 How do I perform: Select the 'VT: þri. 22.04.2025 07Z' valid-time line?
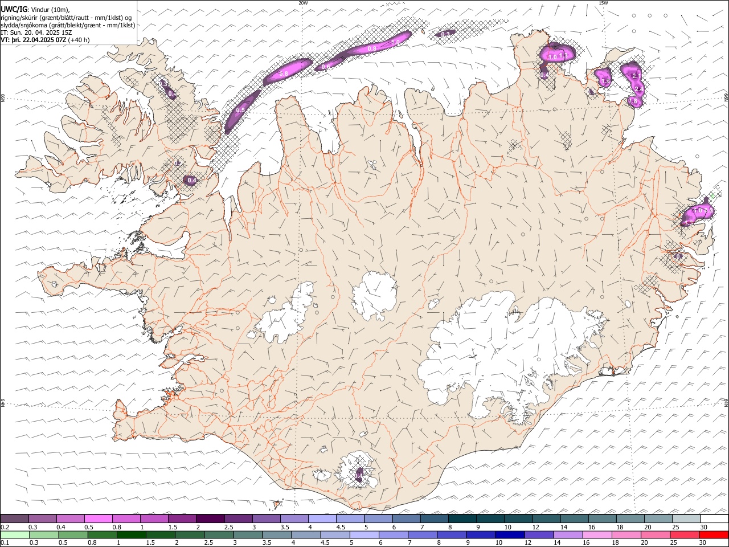(34, 40)
